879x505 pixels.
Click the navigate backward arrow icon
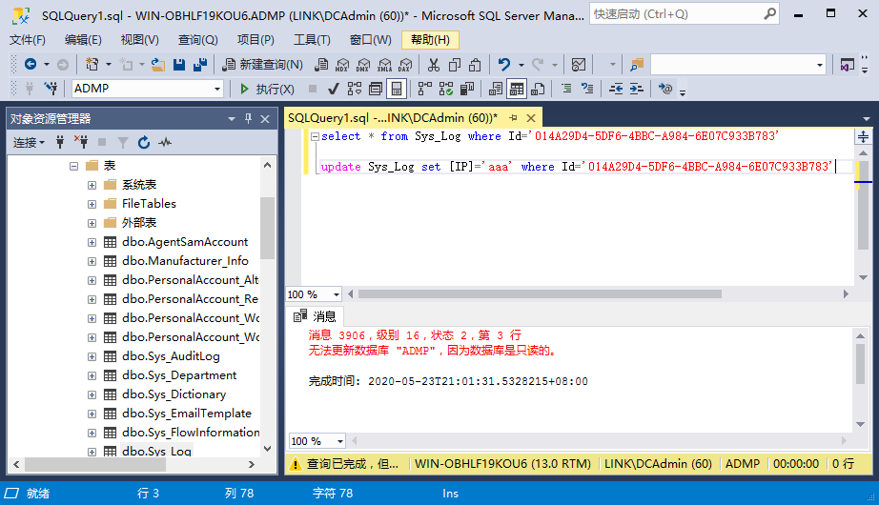point(31,65)
